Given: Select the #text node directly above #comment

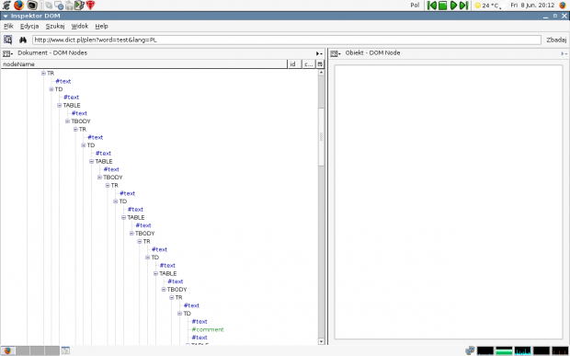Looking at the screenshot, I should click(x=199, y=321).
